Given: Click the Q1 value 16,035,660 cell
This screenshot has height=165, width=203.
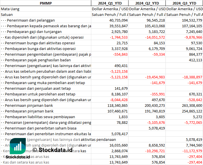Looking at the screenshot, I should (110, 145).
